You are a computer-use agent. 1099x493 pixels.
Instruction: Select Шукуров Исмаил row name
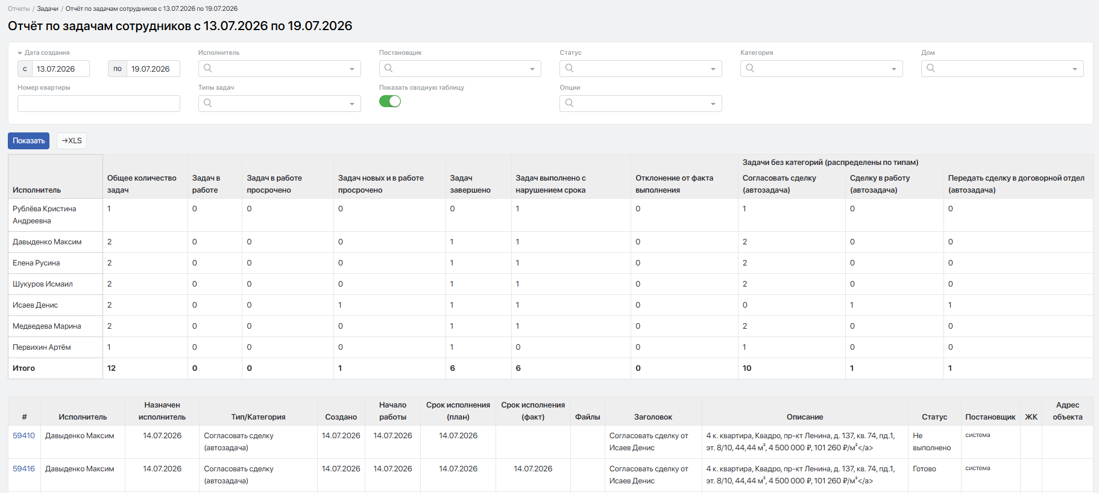tap(43, 284)
